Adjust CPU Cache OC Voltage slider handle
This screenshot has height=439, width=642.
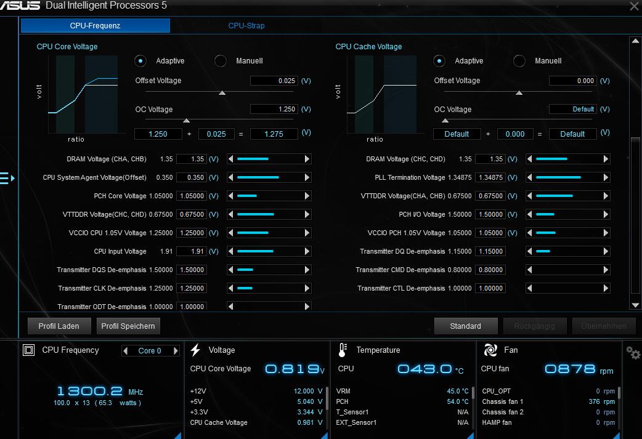tap(445, 120)
